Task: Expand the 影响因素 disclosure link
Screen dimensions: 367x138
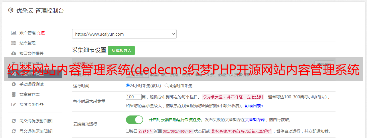Action: pyautogui.click(x=254, y=106)
